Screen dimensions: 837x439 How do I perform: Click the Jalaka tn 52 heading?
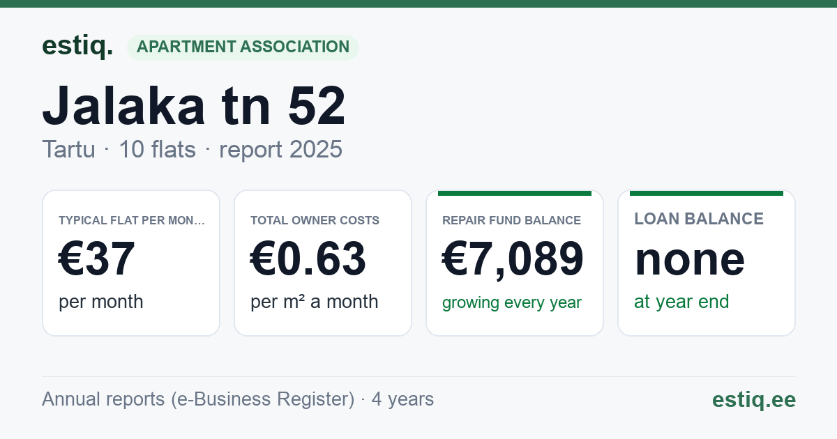[194, 106]
